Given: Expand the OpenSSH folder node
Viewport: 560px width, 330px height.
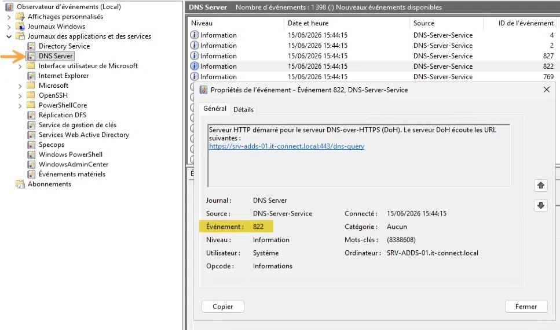Looking at the screenshot, I should 20,96.
